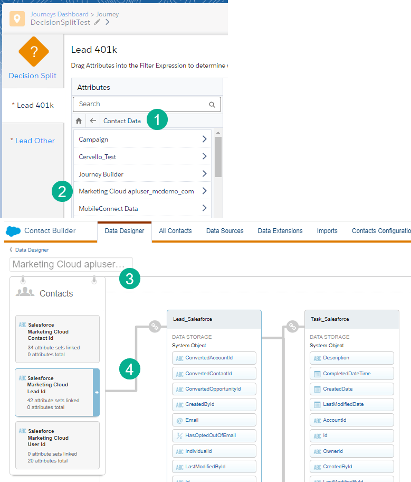Click the Journey location pin icon
This screenshot has width=411, height=482.
17,18
